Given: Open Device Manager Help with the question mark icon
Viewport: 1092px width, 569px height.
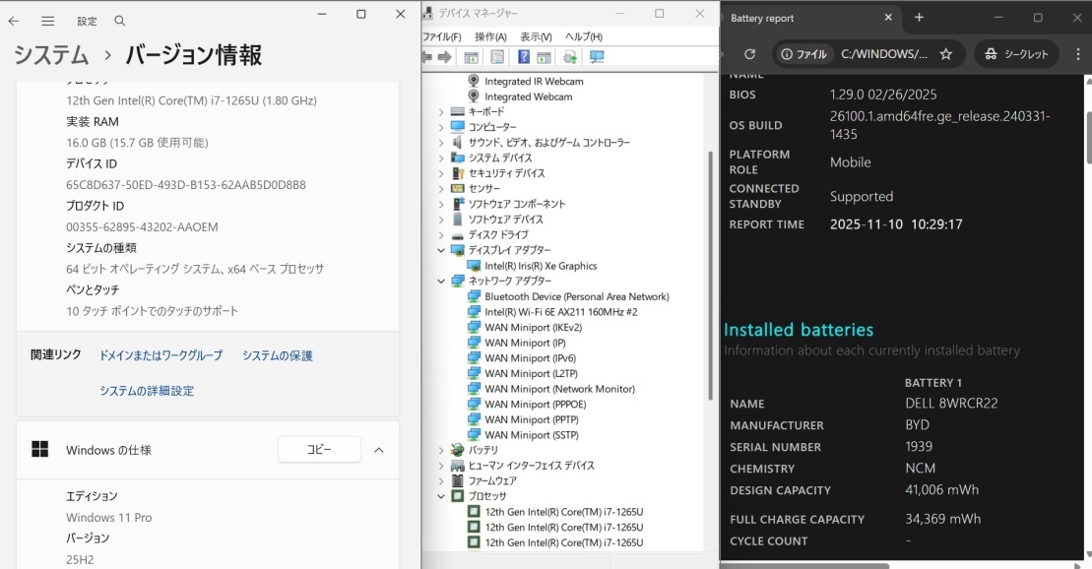Looking at the screenshot, I should 523,56.
